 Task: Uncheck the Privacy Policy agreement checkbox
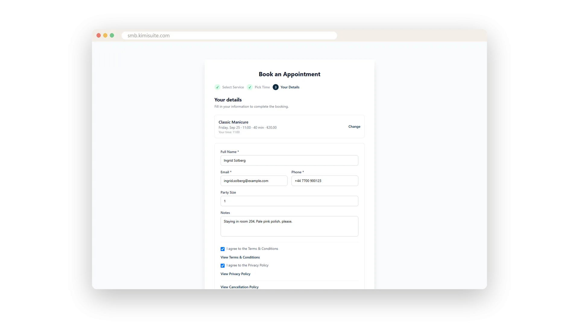pyautogui.click(x=223, y=265)
